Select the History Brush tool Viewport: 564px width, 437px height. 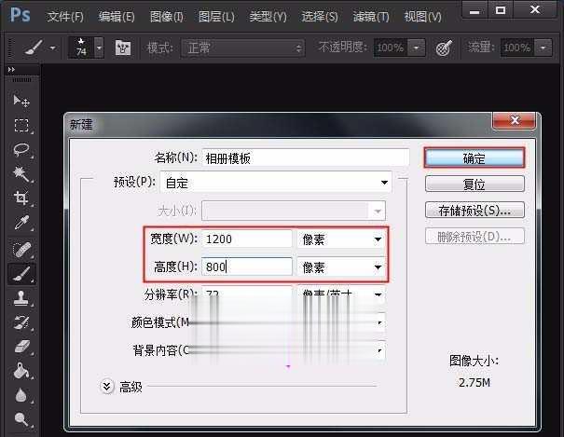click(21, 322)
